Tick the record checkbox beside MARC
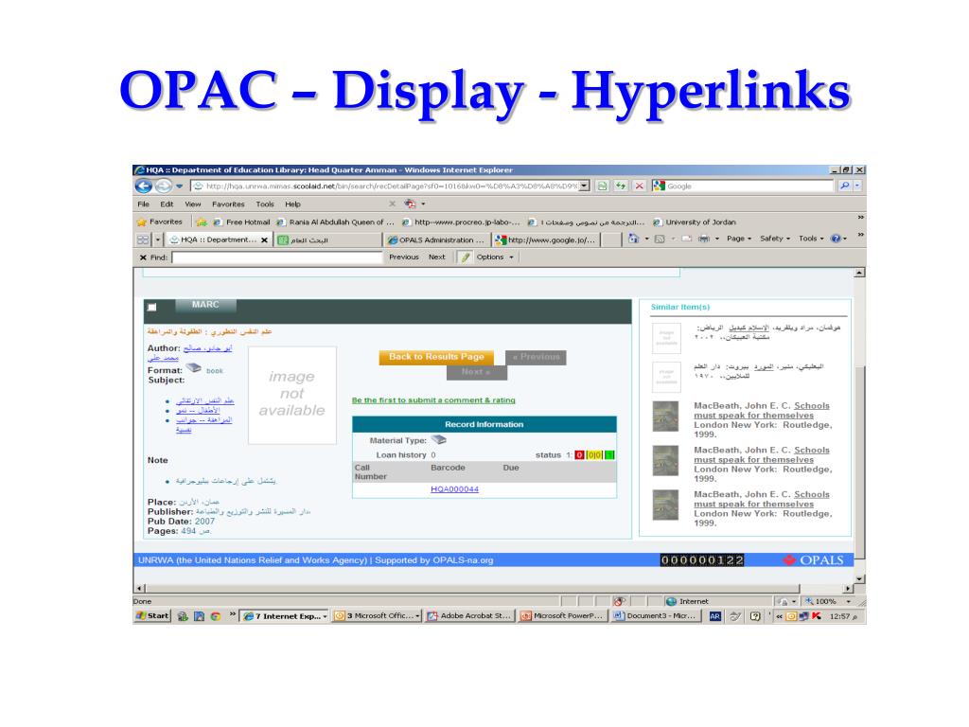Screen dimensions: 969x727 [152, 308]
